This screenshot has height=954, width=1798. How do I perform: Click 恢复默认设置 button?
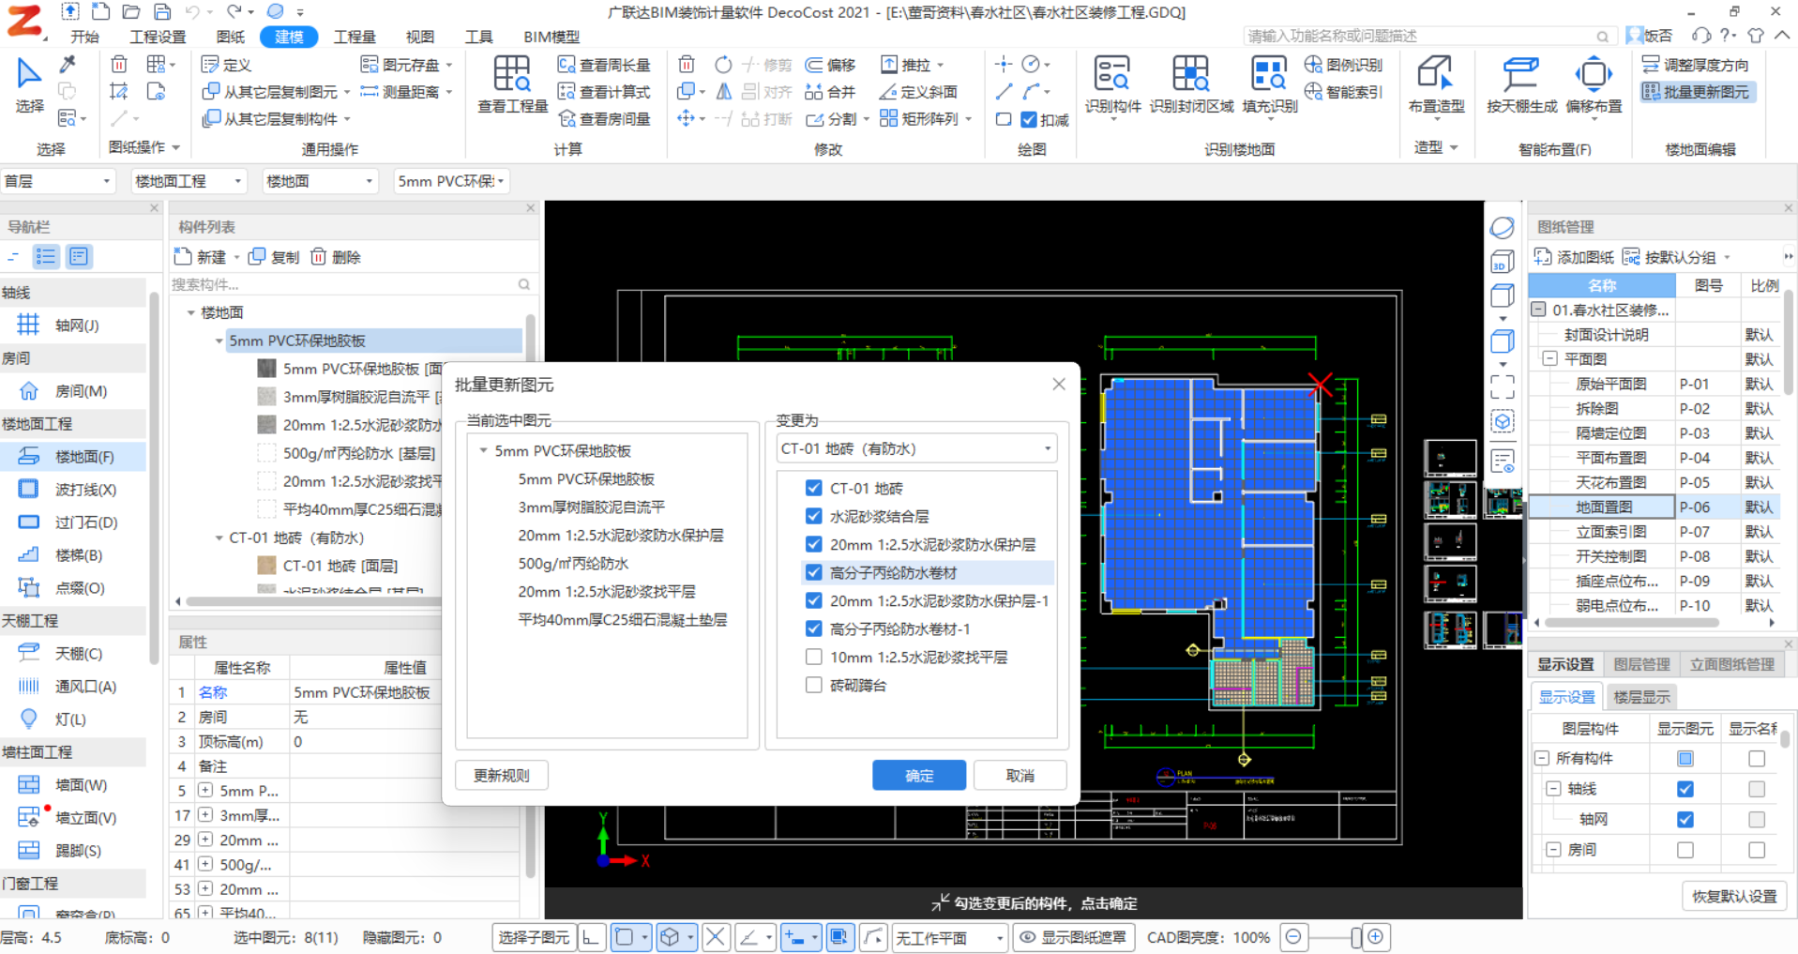pos(1734,896)
